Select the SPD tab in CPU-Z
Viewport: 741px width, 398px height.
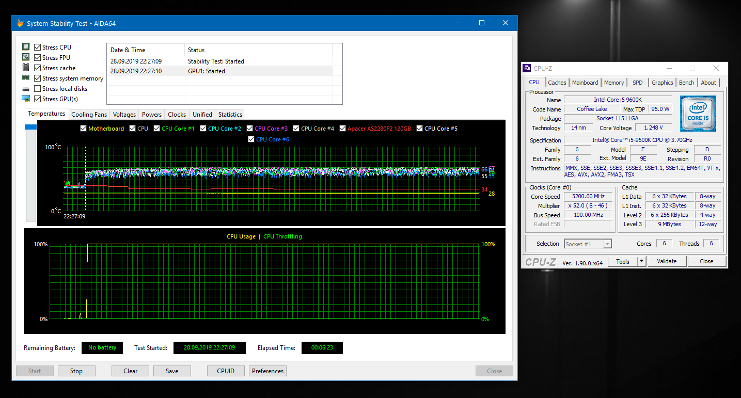click(638, 83)
